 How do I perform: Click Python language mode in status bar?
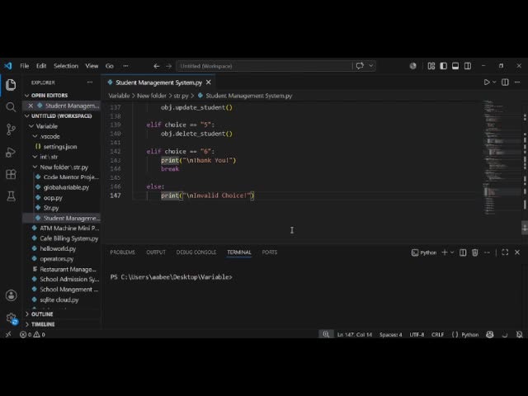469,334
